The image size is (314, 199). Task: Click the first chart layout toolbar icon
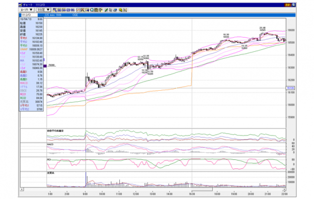[55, 10]
